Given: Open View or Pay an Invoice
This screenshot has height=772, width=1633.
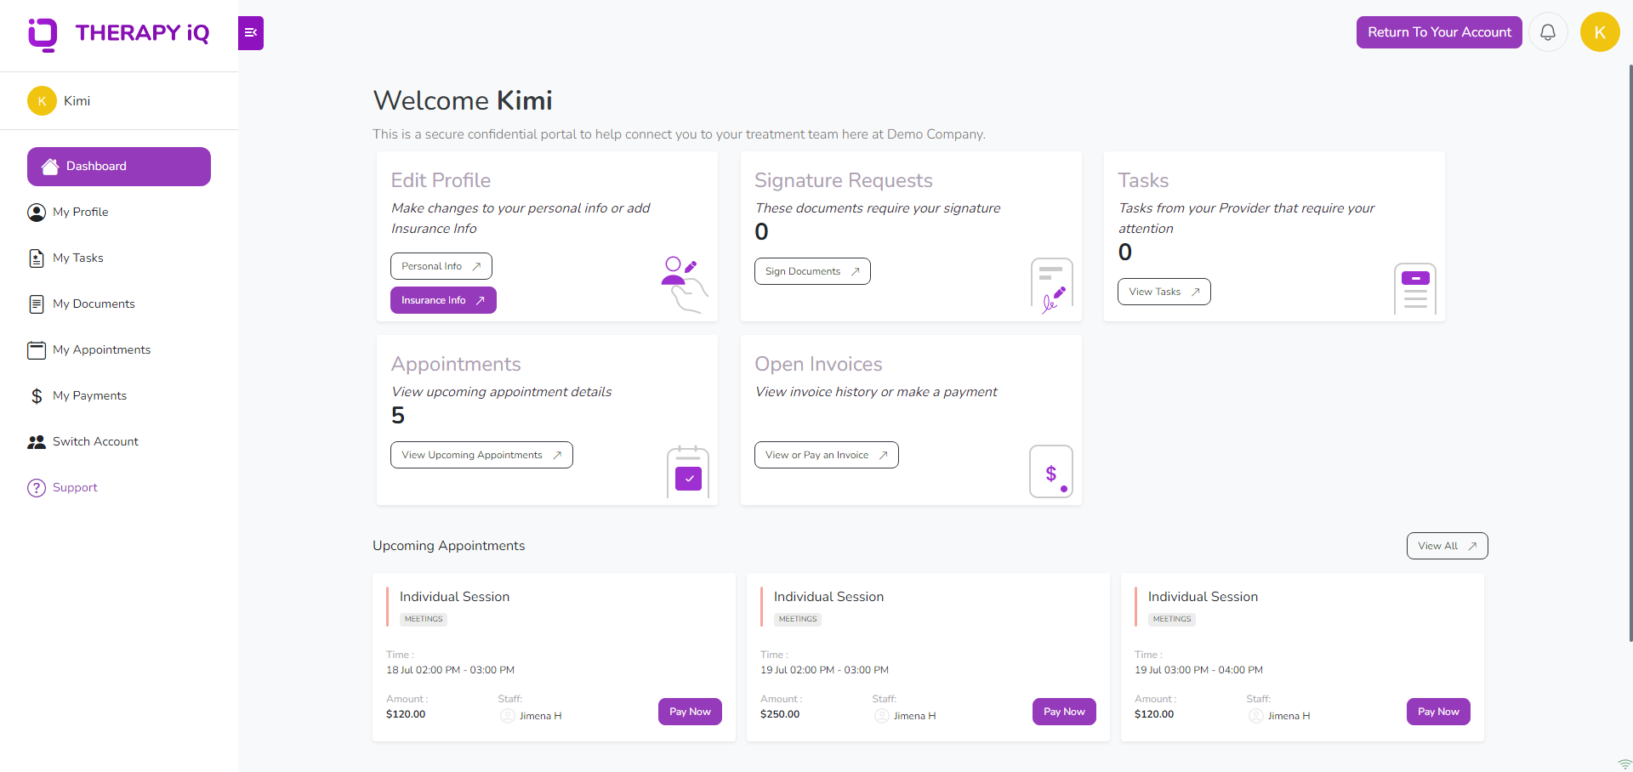Looking at the screenshot, I should coord(826,455).
